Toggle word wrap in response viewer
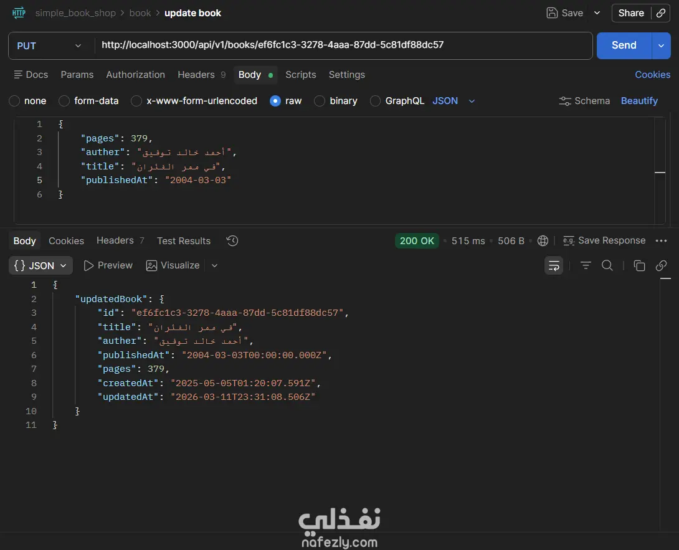679x550 pixels. point(553,266)
